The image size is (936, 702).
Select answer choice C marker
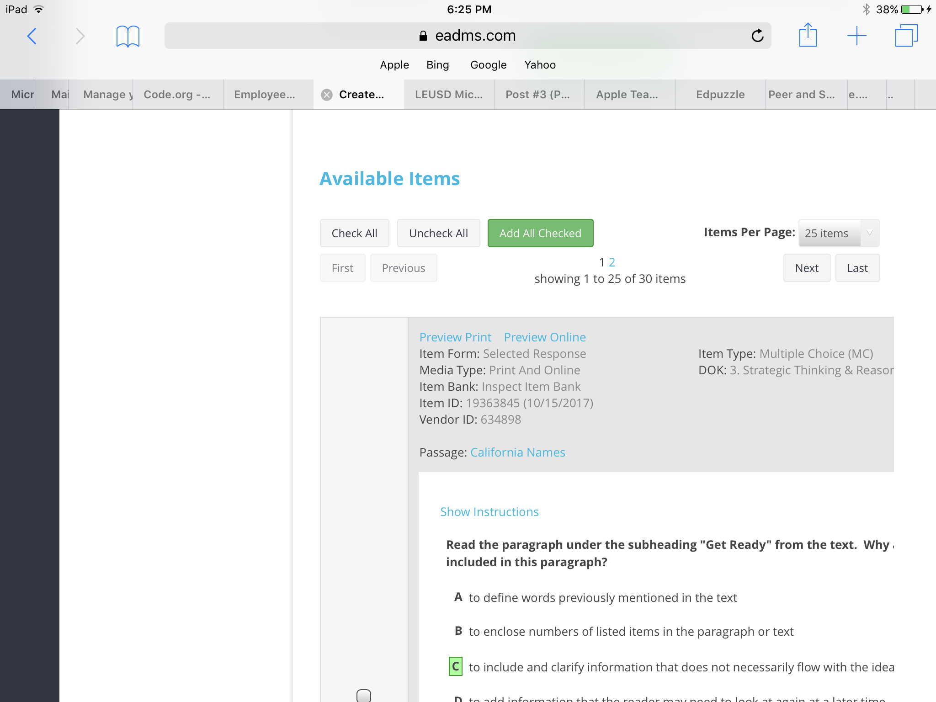(455, 667)
